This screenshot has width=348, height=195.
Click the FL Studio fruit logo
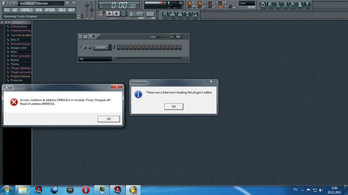pos(4,3)
